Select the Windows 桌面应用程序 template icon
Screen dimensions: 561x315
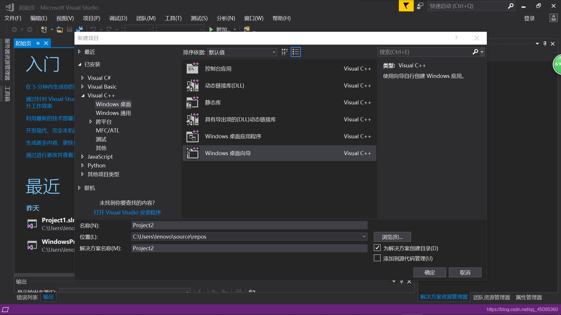pyautogui.click(x=193, y=136)
